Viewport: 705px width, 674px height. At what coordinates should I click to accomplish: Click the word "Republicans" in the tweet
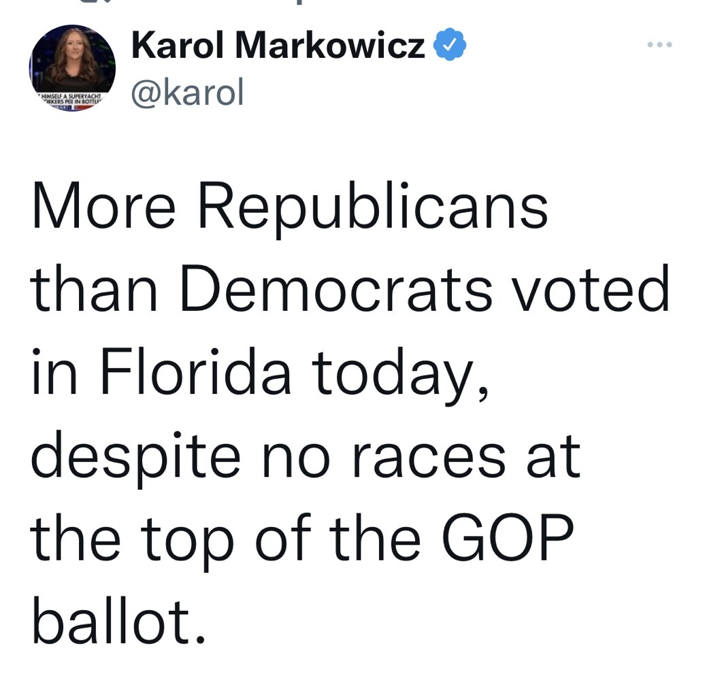tap(373, 207)
